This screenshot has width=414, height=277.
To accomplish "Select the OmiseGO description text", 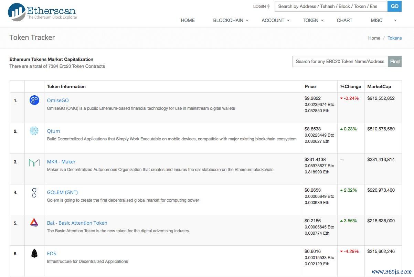I will click(x=141, y=108).
